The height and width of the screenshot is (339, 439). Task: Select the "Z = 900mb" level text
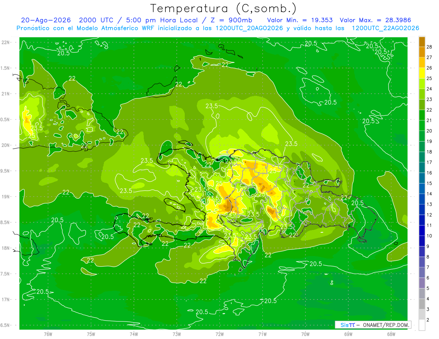pyautogui.click(x=231, y=20)
